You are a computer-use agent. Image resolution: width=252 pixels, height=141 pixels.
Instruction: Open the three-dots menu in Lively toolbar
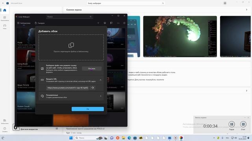click(118, 23)
